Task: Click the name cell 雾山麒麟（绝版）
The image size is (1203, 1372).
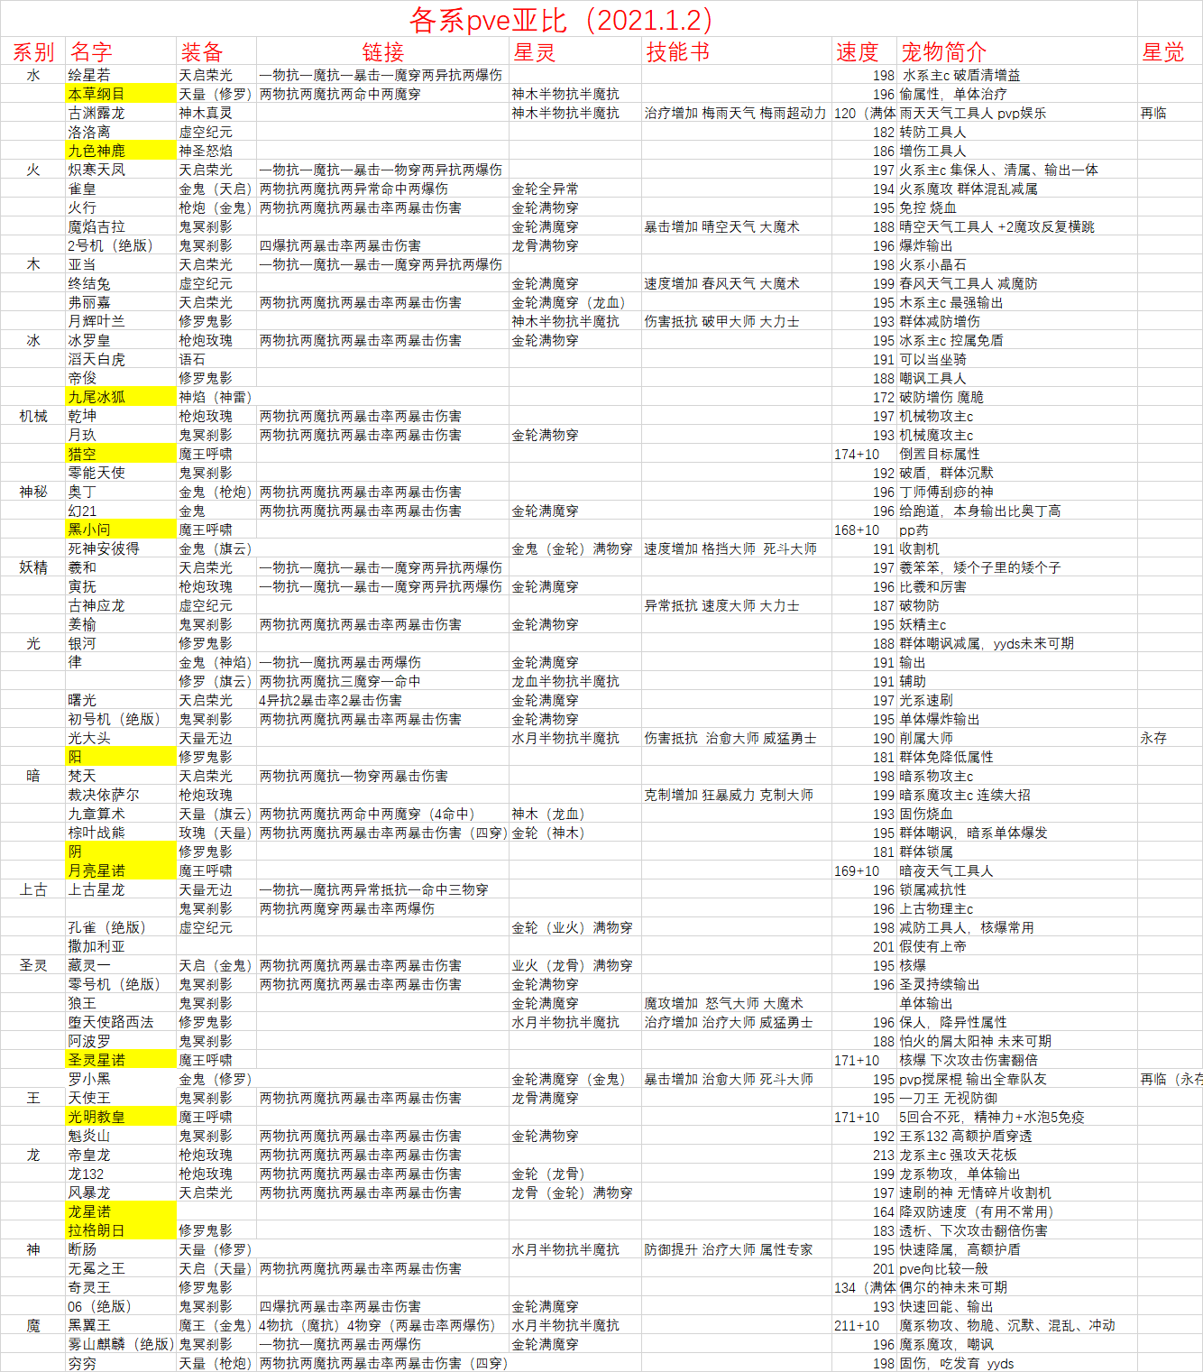Action: coord(121,1344)
